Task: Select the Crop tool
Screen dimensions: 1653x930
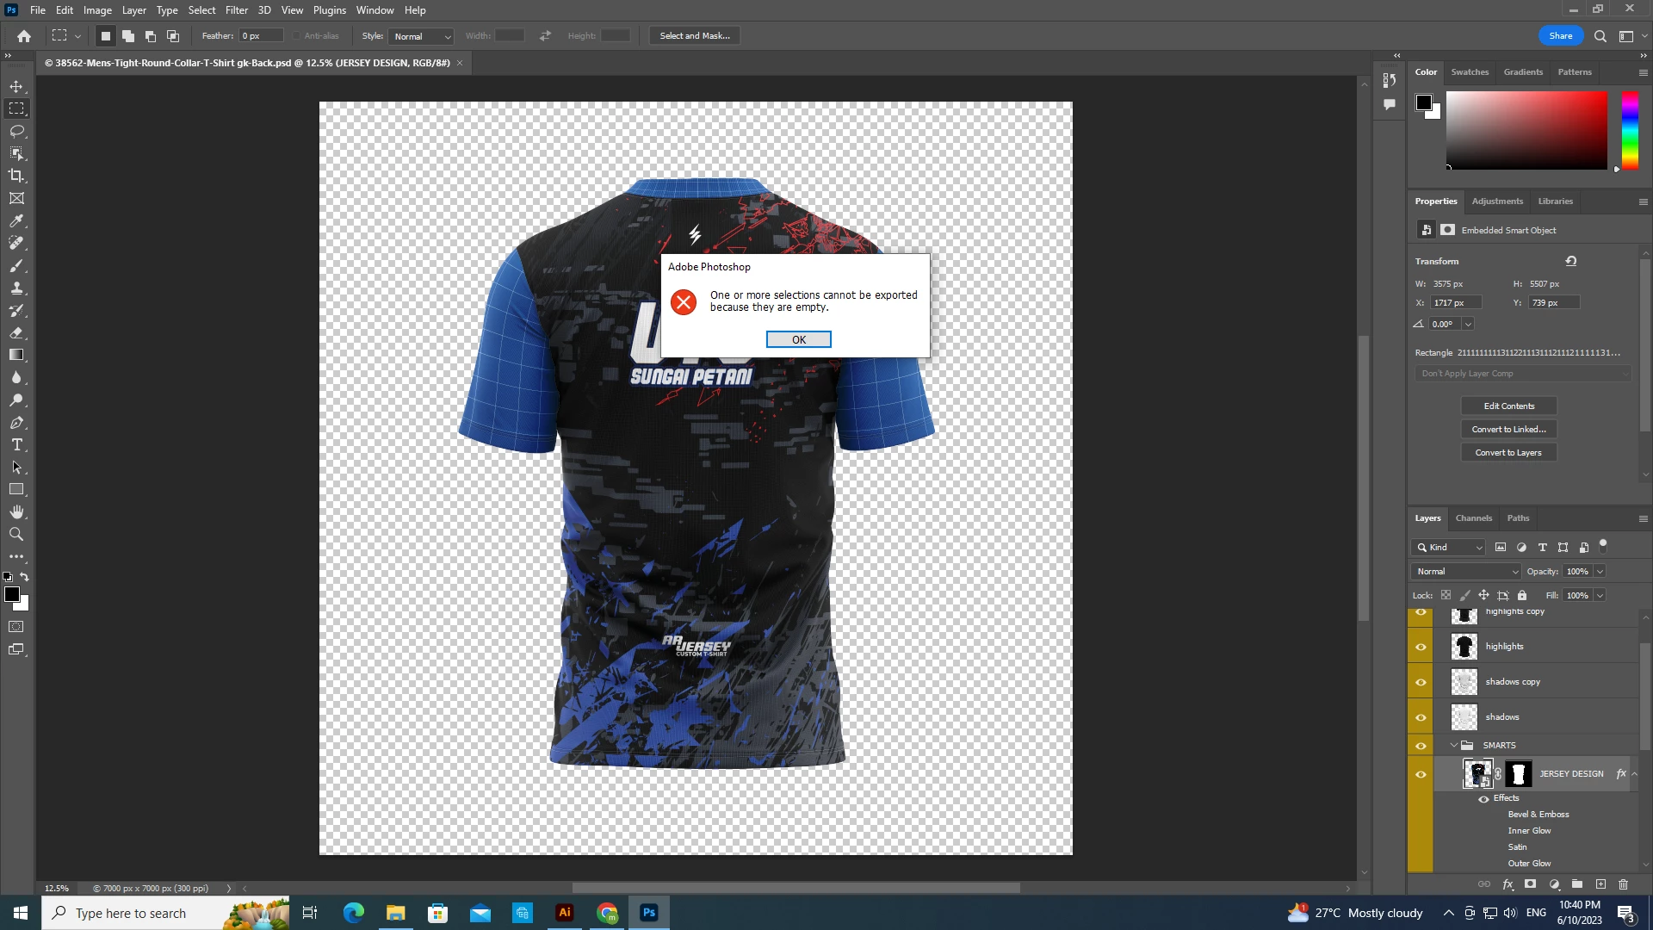Action: point(16,176)
